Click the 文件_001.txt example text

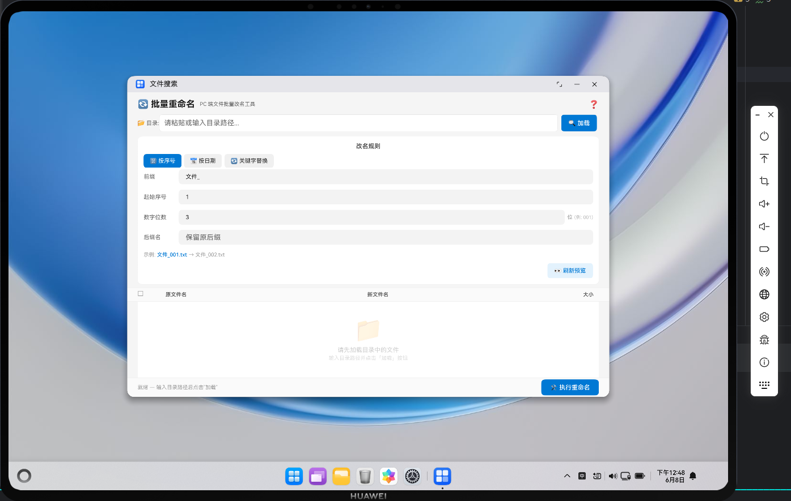(172, 255)
